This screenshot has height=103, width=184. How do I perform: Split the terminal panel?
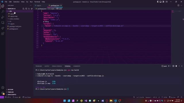(x=173, y=66)
